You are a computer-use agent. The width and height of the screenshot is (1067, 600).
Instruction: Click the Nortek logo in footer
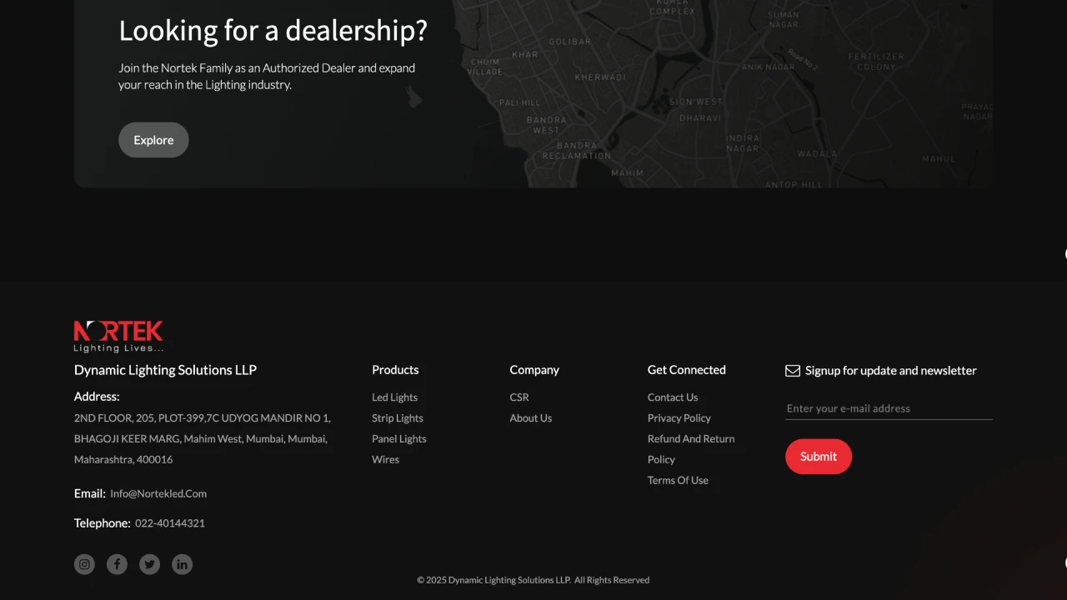point(118,336)
